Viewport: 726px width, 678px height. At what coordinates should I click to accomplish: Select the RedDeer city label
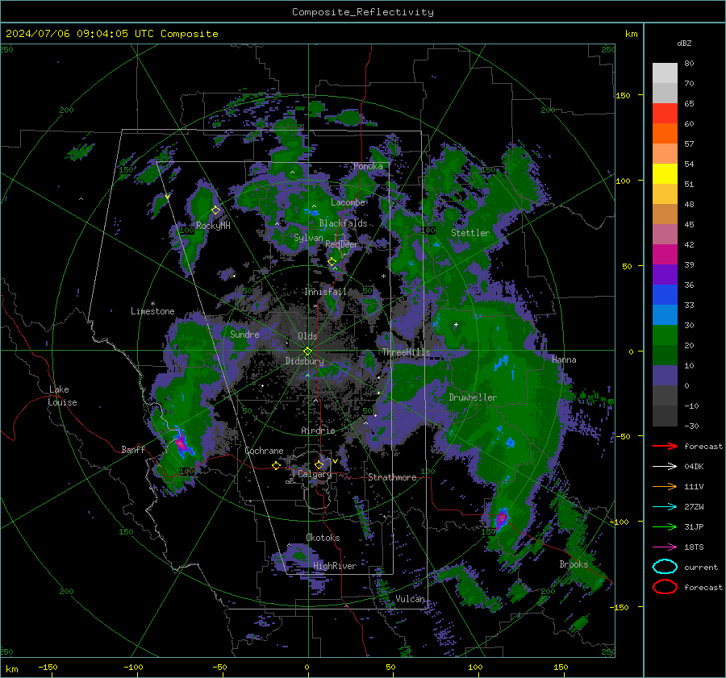tap(342, 244)
